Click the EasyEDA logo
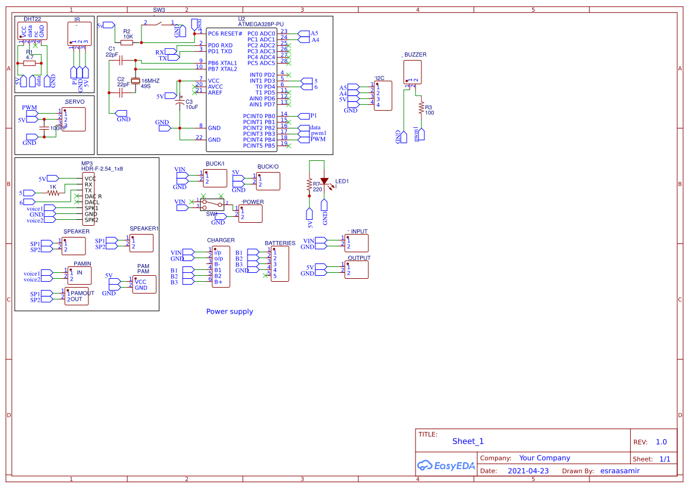This screenshot has width=689, height=488. pyautogui.click(x=445, y=466)
